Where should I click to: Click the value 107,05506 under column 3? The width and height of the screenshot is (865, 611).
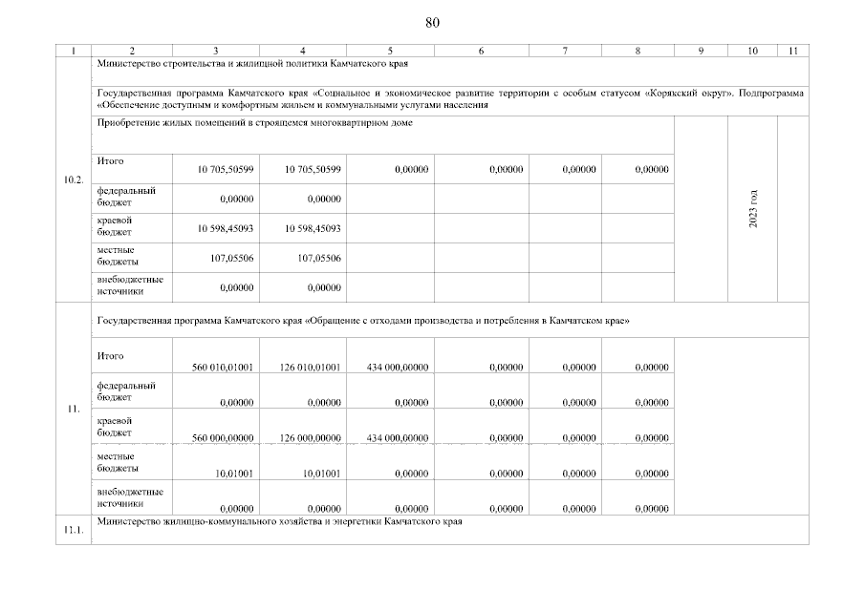pos(232,258)
